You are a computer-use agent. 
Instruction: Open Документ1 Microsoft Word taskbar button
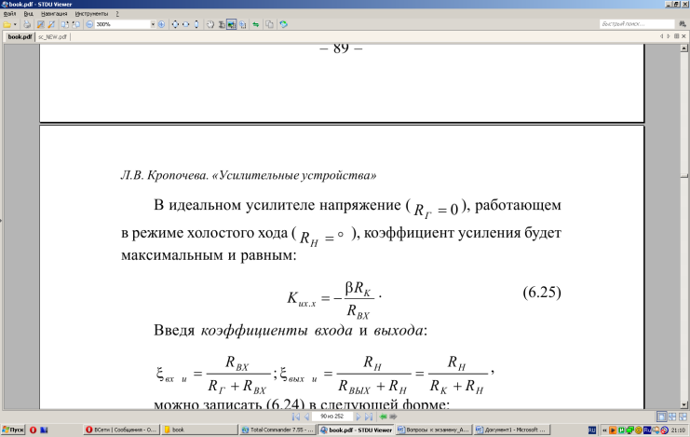click(512, 430)
